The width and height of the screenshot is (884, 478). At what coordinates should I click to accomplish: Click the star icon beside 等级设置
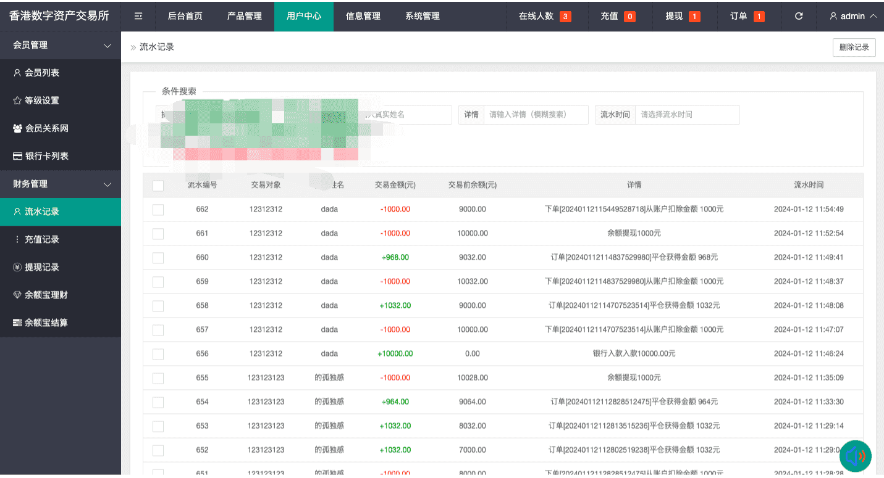17,101
